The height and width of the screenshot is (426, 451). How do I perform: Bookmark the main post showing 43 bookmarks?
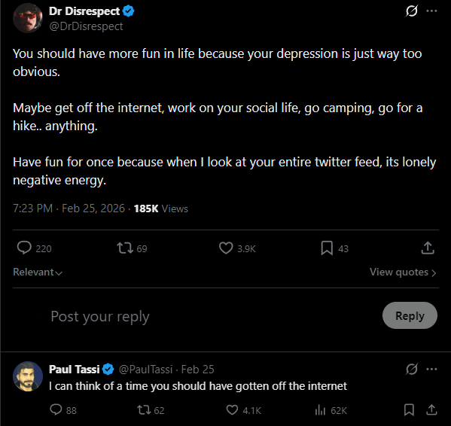[327, 248]
